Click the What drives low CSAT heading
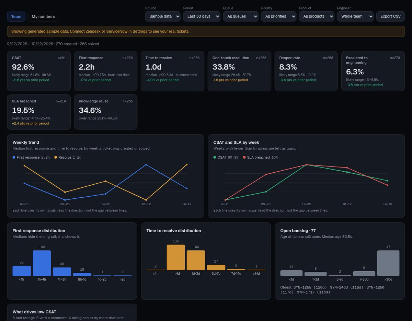The image size is (412, 321). (34, 312)
